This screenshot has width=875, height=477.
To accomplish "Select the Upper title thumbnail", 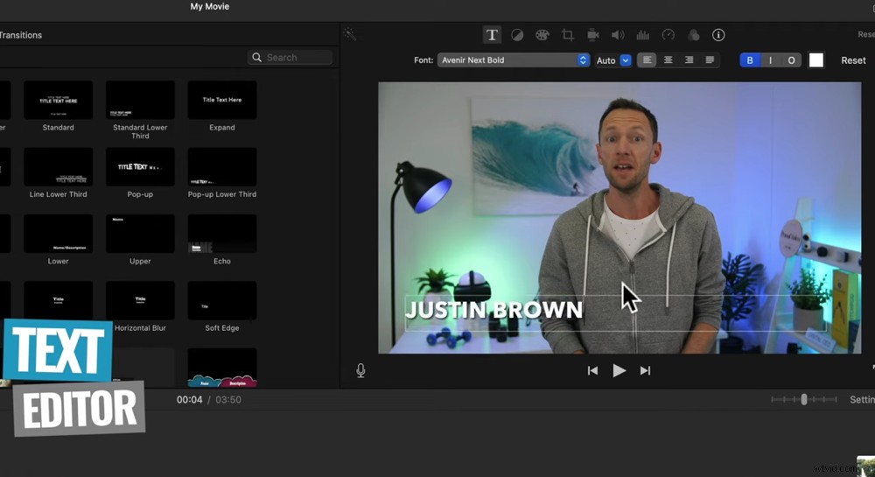I will pyautogui.click(x=140, y=234).
